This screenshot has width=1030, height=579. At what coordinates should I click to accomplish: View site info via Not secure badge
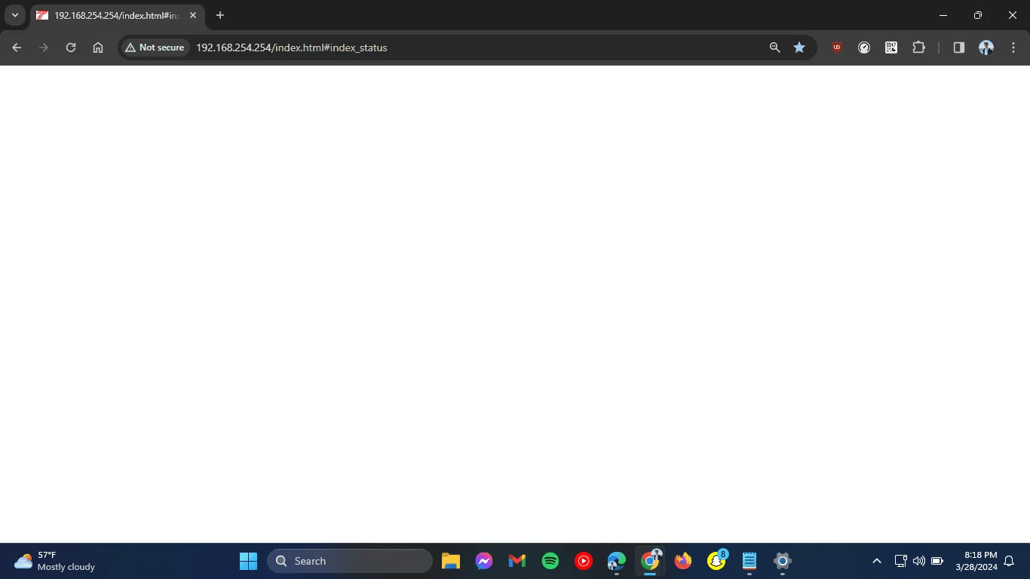[155, 47]
